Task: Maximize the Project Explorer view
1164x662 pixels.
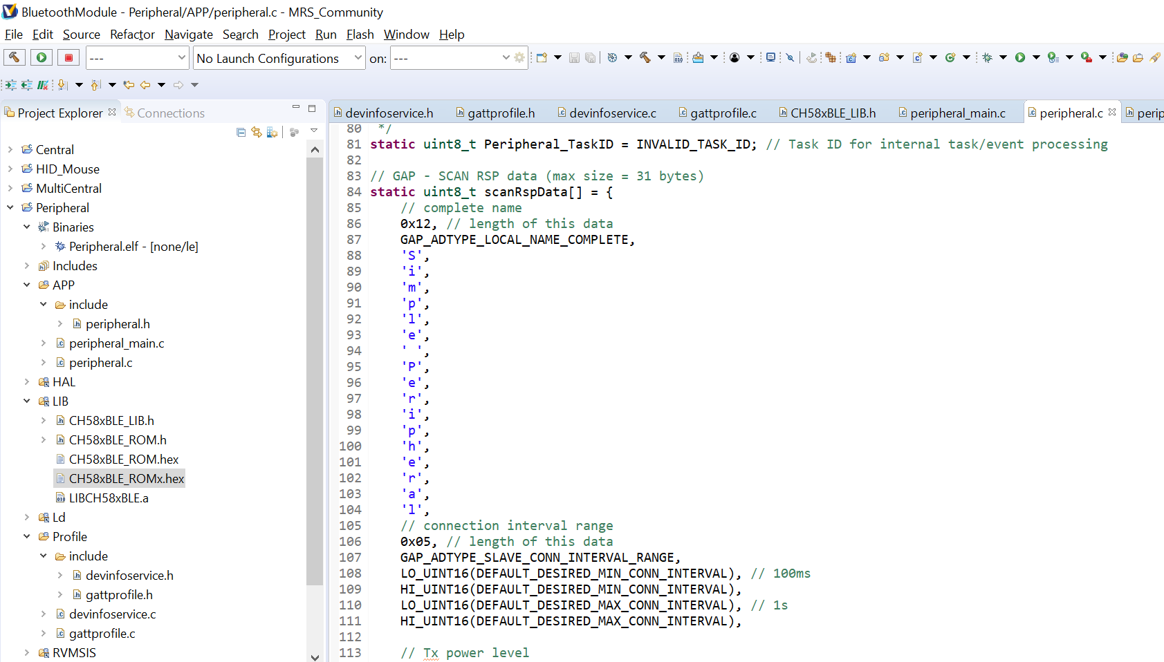Action: (x=312, y=108)
